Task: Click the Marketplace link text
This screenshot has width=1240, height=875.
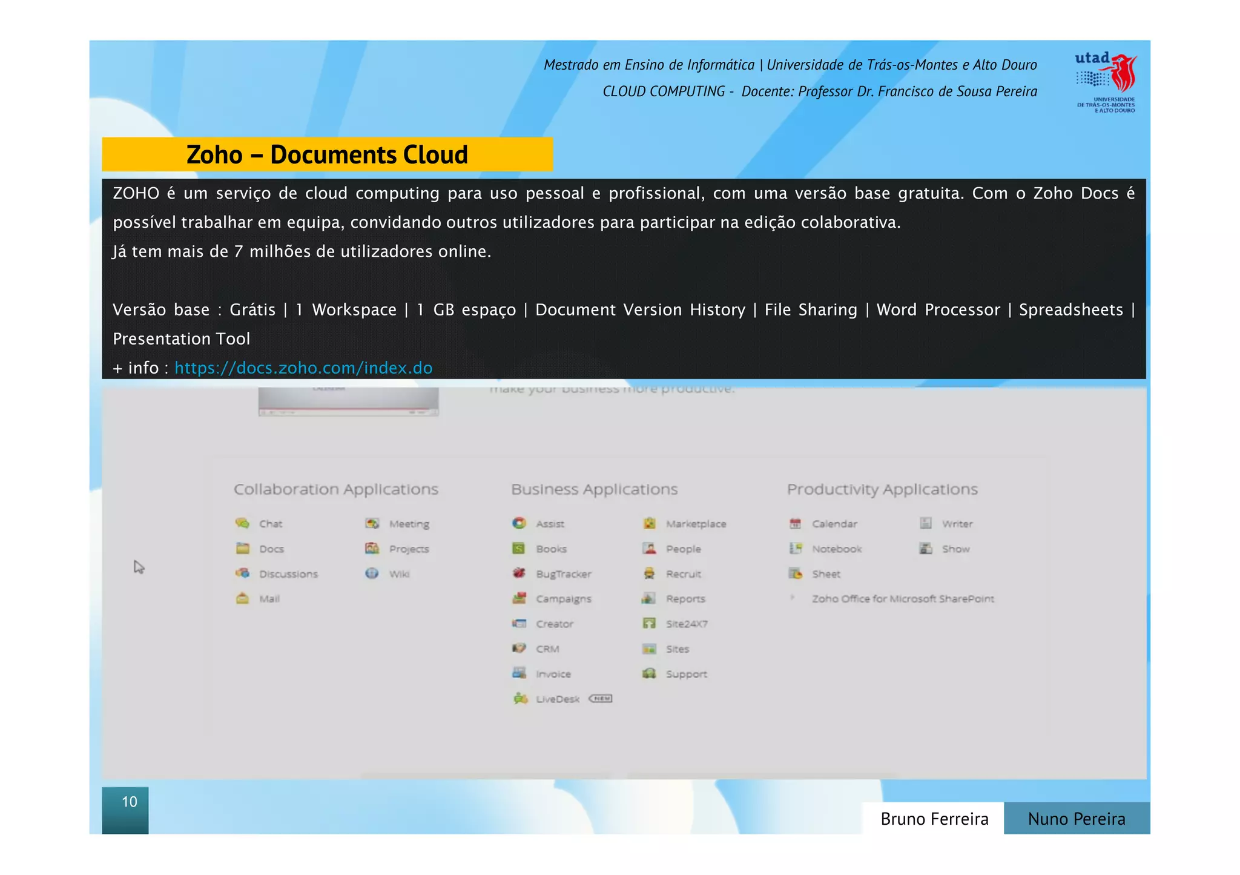Action: [696, 524]
